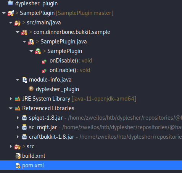
Task: Click the com.dinnerbone.bukkit.sample package icon
Action: click(24, 32)
